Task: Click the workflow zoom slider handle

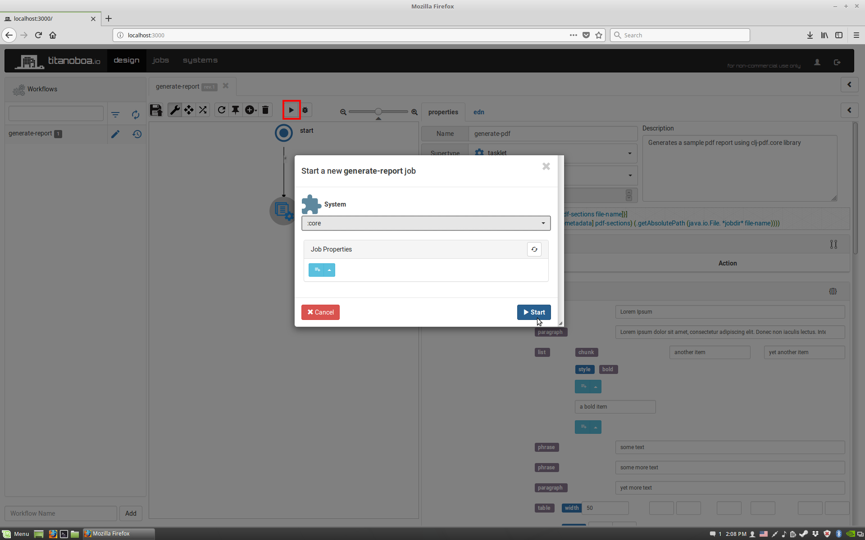Action: coord(378,112)
